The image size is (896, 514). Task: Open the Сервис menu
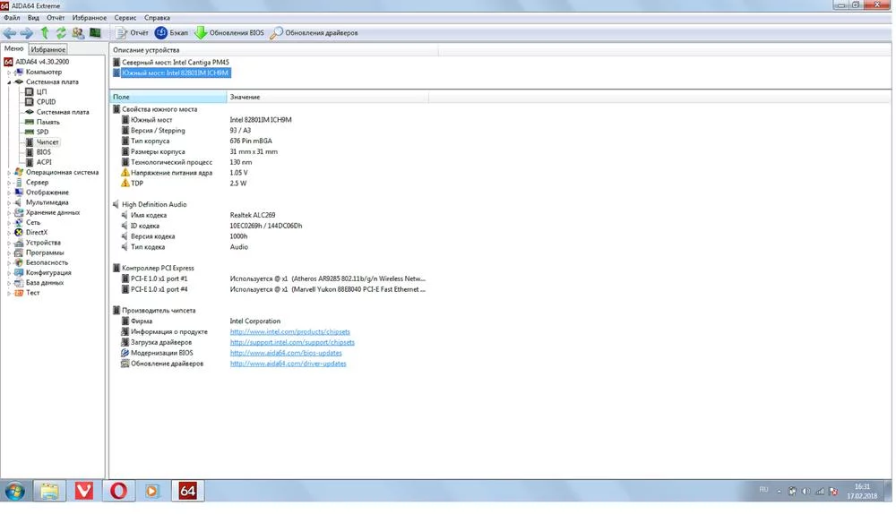pyautogui.click(x=125, y=18)
